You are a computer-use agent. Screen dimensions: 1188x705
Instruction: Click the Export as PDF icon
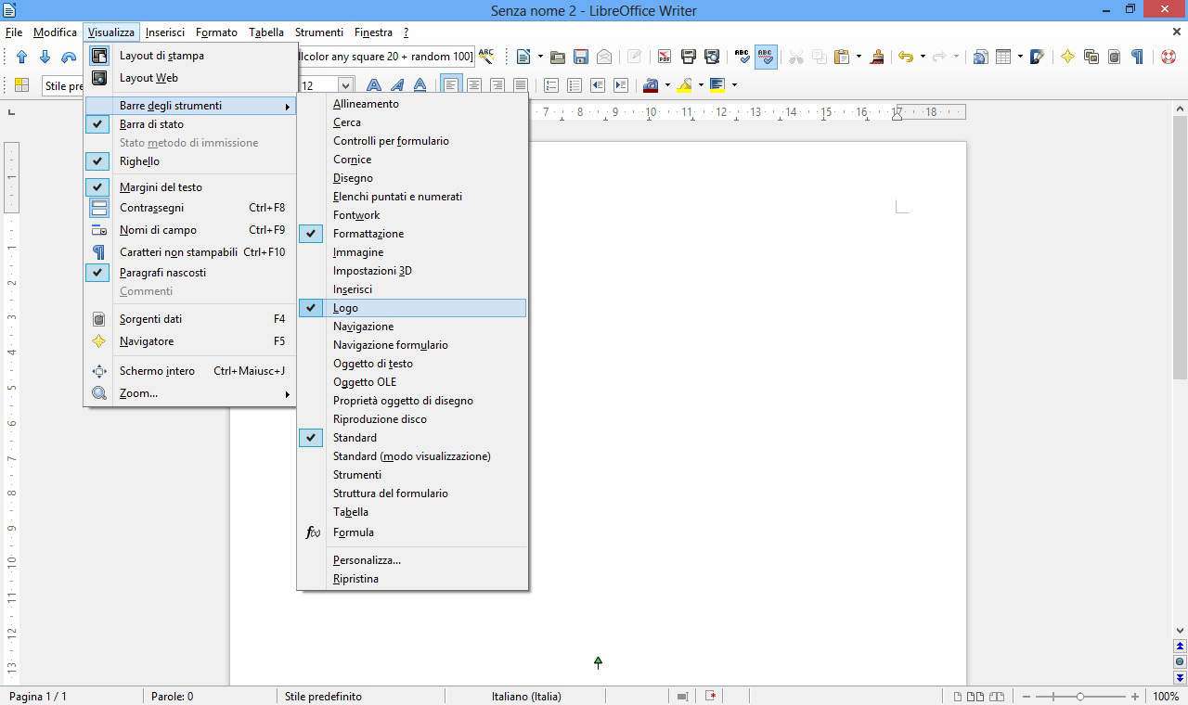click(664, 57)
